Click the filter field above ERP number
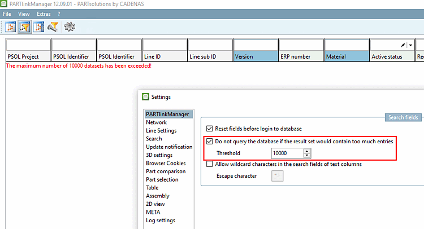The width and height of the screenshot is (424, 229). (x=301, y=45)
